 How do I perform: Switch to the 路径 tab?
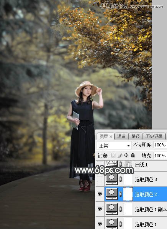point(136,136)
